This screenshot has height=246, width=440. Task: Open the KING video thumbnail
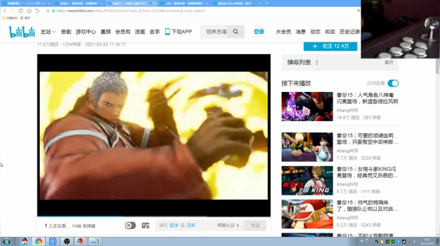coord(307,181)
